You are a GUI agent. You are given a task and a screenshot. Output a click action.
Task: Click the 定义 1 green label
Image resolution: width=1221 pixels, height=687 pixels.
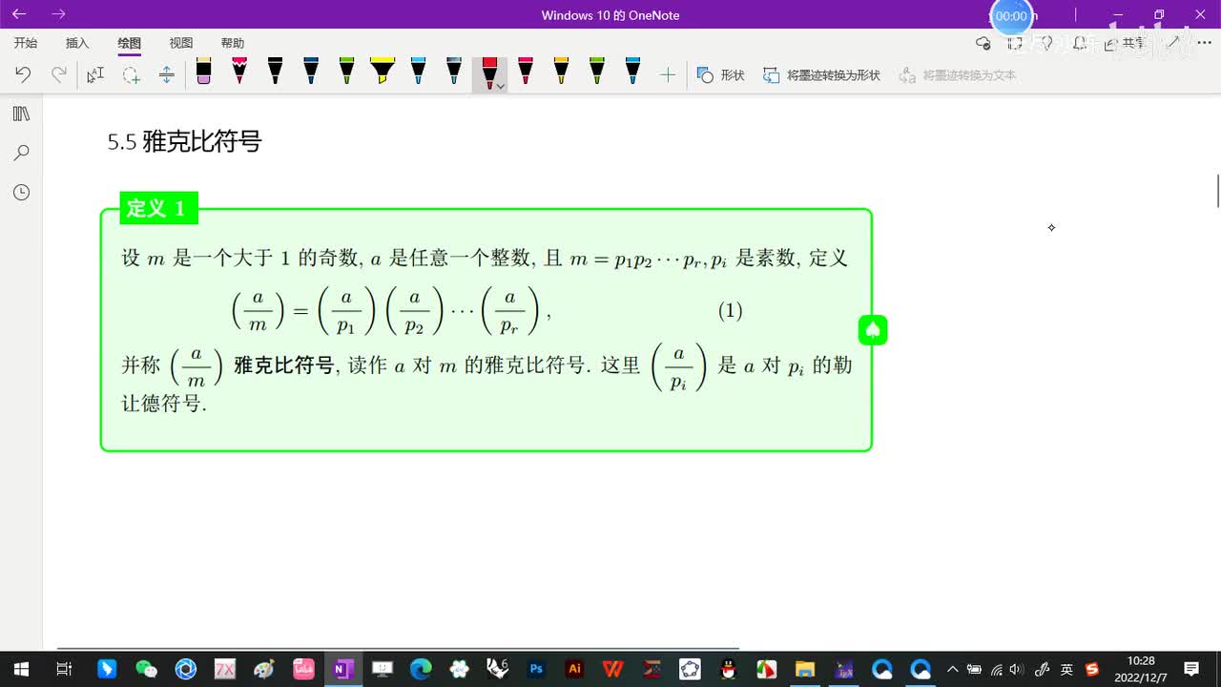click(x=158, y=208)
